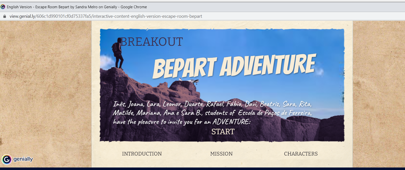Viewport: 405px width, 170px height.
Task: Click the text 'Escola de Paços de Ferreira'
Action: [x=275, y=113]
